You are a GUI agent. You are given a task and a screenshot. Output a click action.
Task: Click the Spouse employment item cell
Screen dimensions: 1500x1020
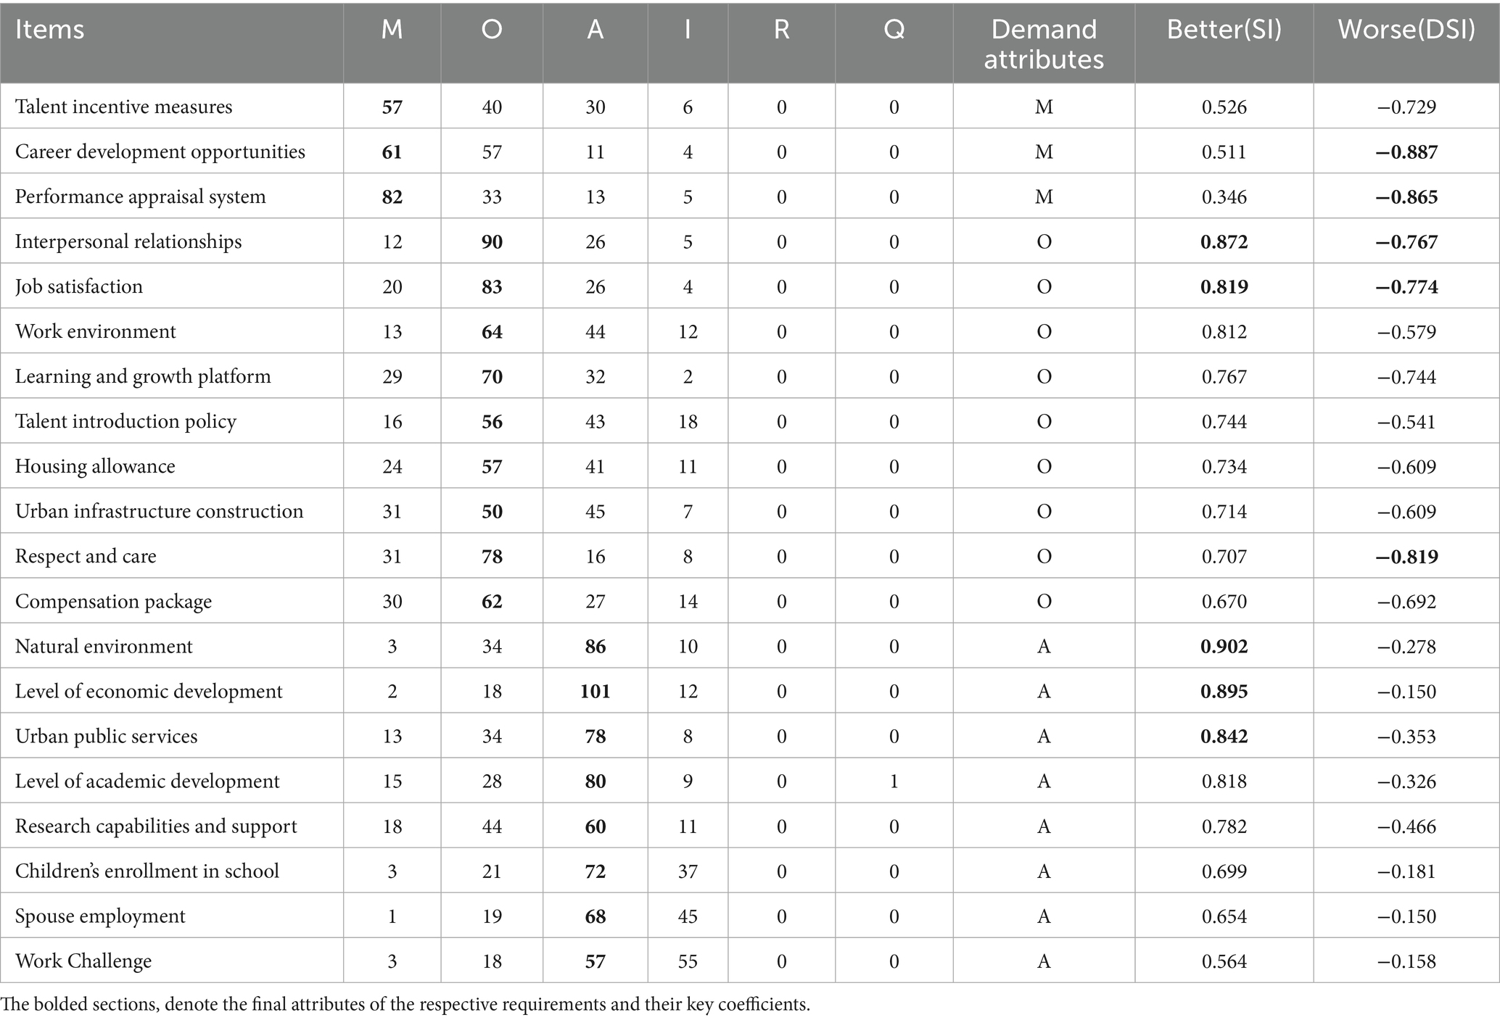point(100,916)
